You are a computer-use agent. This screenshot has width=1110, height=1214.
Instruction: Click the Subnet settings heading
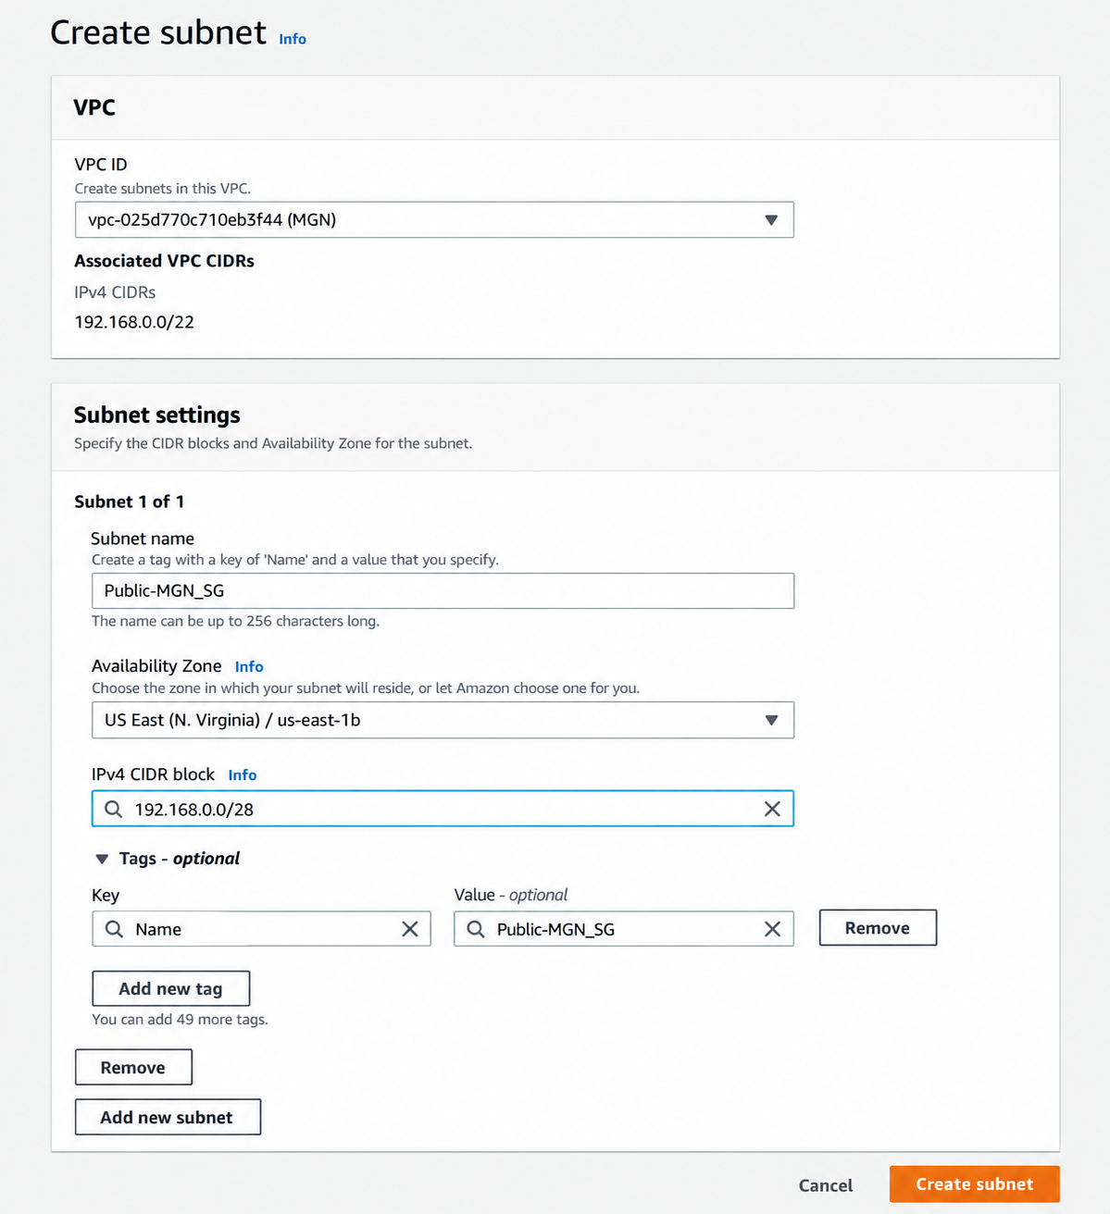[x=157, y=415]
